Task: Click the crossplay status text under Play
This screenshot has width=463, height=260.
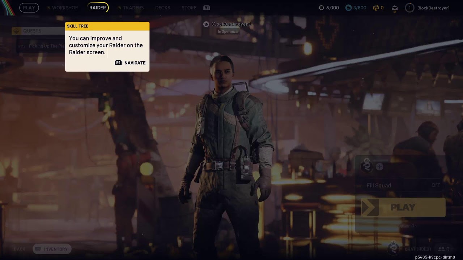Action: (409, 226)
